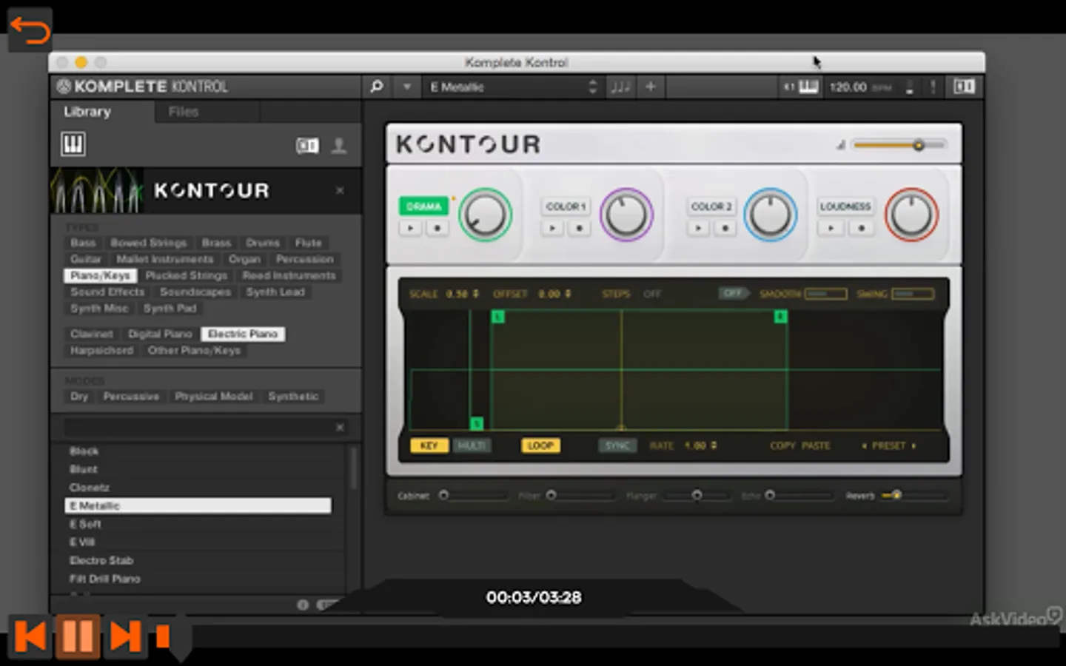Click the STEPS value showing OFF
This screenshot has height=666, width=1066.
click(651, 294)
